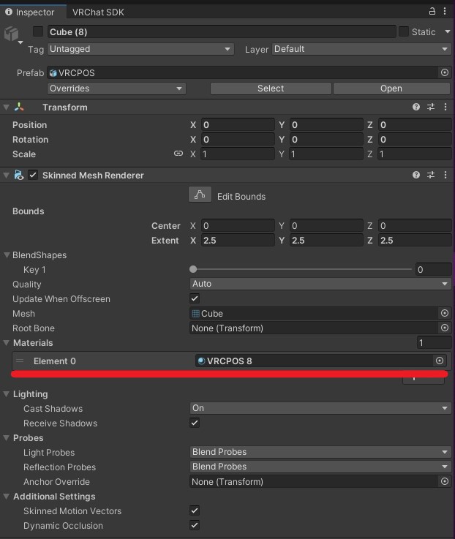Click the Key 1 blendshape slider
Screen dimensions: 455x539
[x=301, y=269]
